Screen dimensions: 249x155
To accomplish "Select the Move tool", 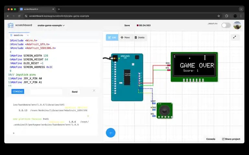I will coord(125,37).
